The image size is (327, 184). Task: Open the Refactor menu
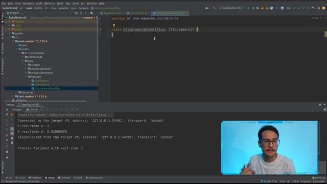coord(50,4)
